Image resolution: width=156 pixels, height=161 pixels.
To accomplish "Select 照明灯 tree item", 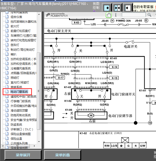I will pos(15,78).
